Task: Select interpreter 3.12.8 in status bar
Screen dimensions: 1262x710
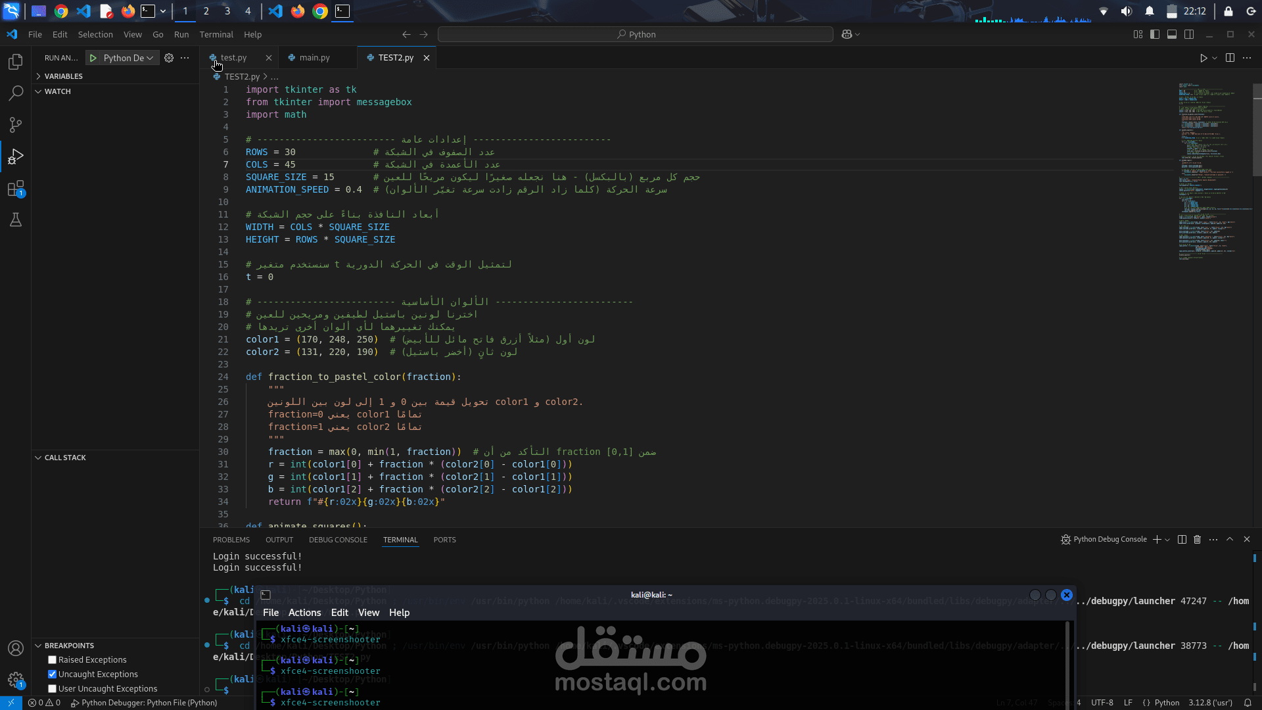Action: pos(1210,703)
